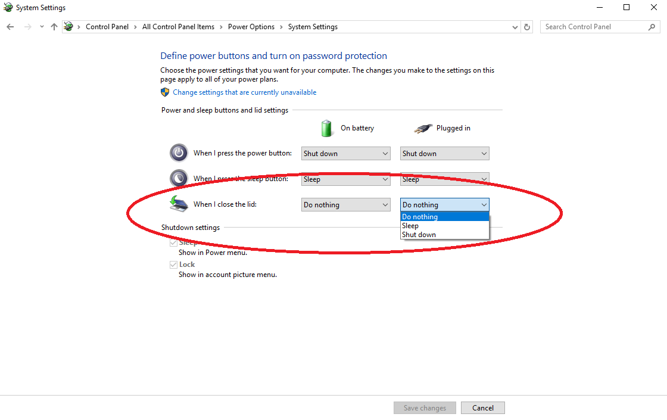Maximize the System Settings window
The height and width of the screenshot is (420, 667).
coord(627,7)
